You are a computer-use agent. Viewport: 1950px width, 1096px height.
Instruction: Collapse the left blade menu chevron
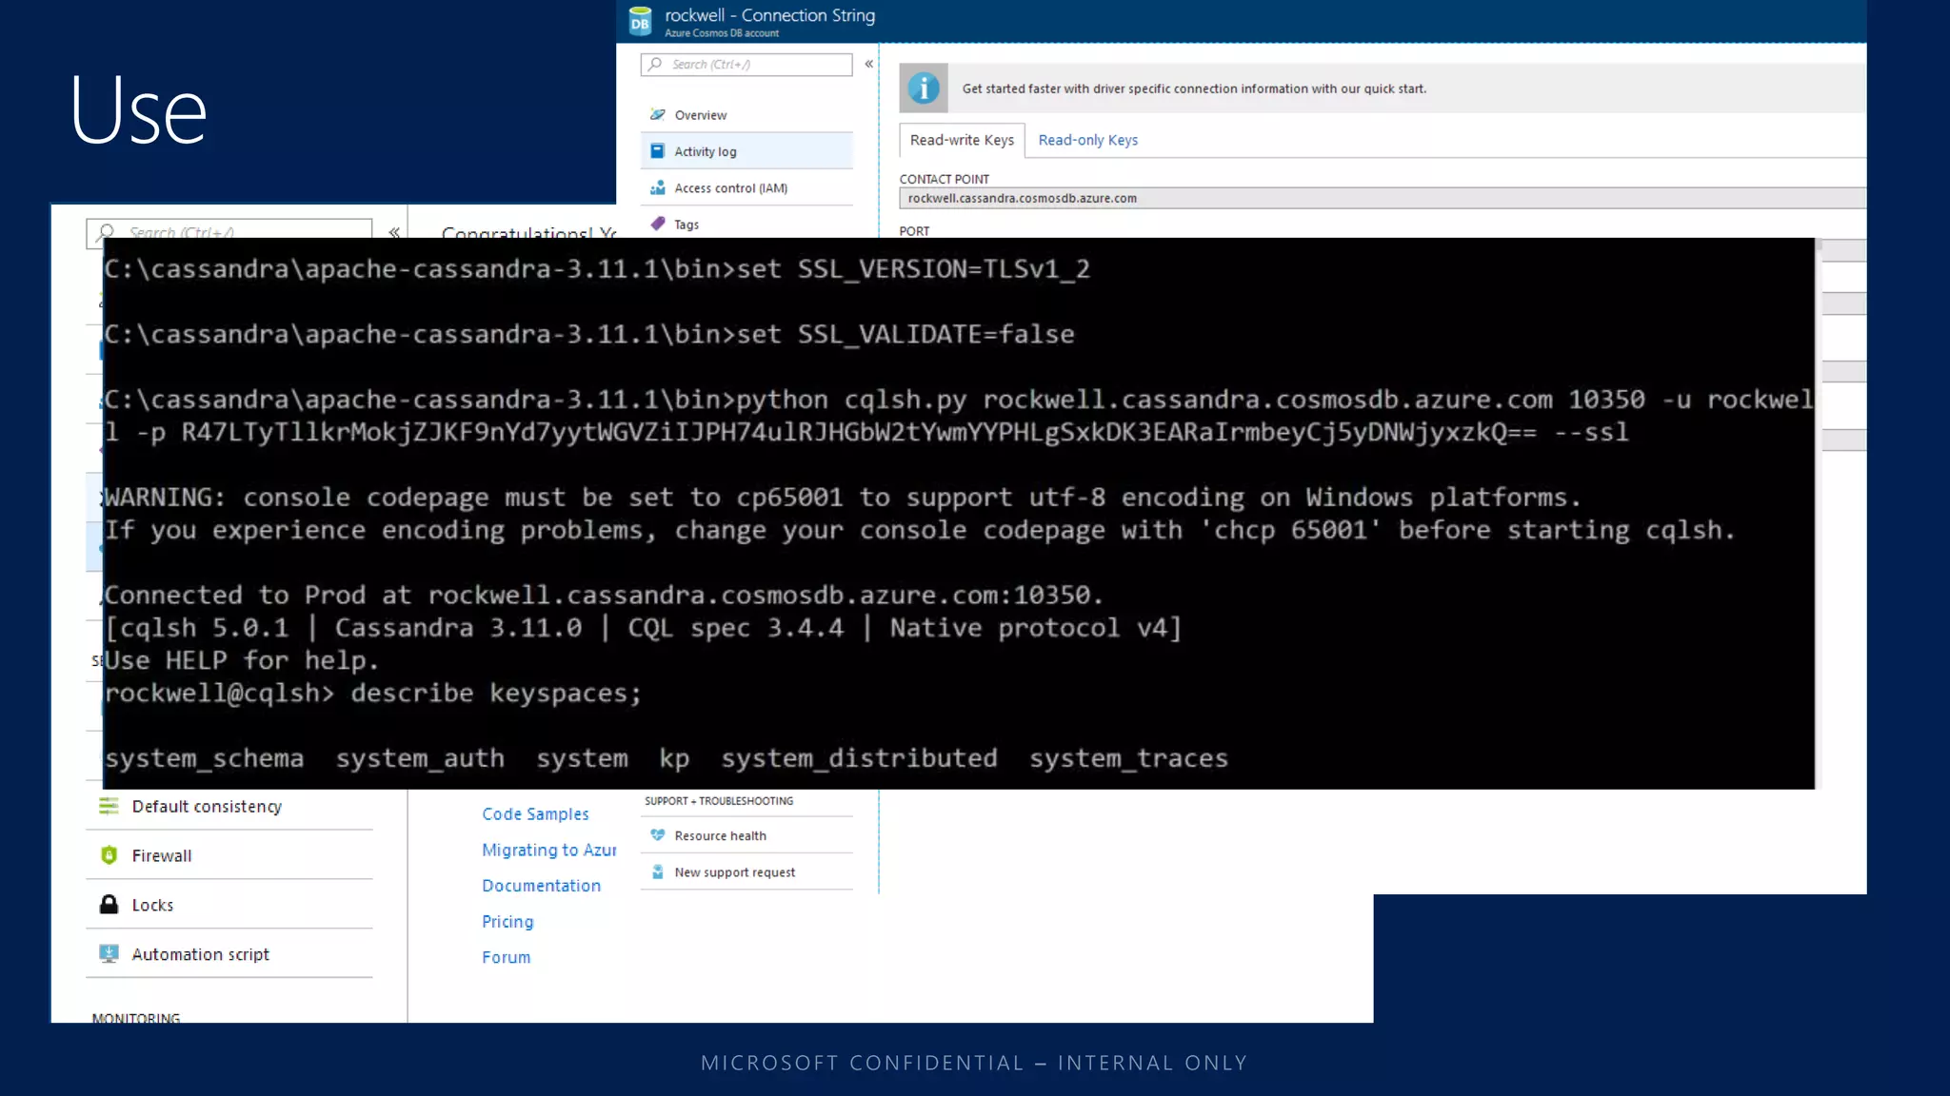(x=394, y=232)
